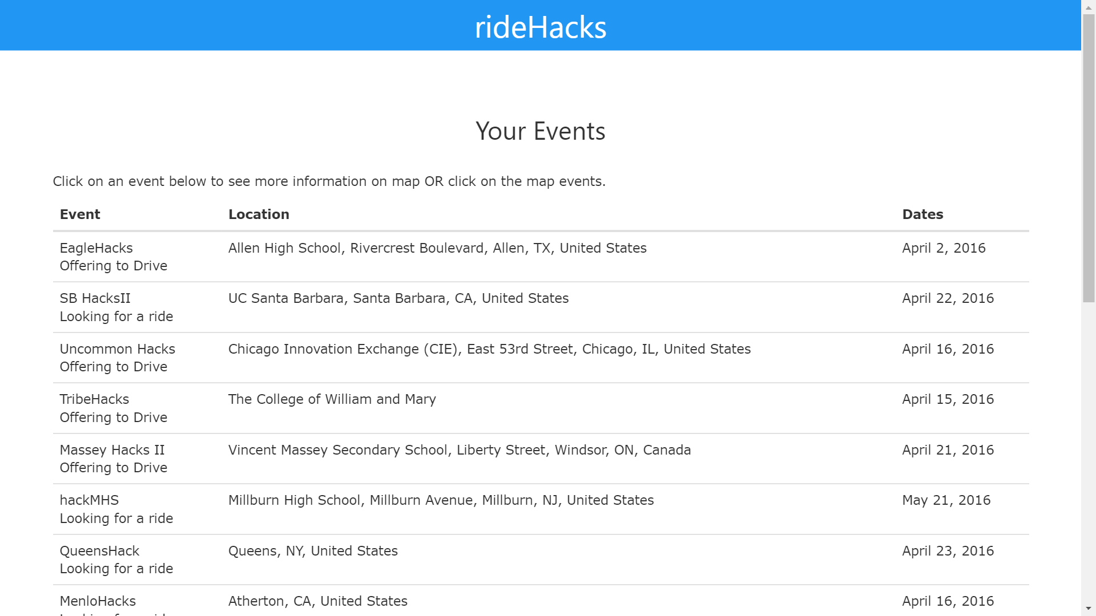Click the May 21, 2016 date
The height and width of the screenshot is (616, 1096).
[946, 500]
